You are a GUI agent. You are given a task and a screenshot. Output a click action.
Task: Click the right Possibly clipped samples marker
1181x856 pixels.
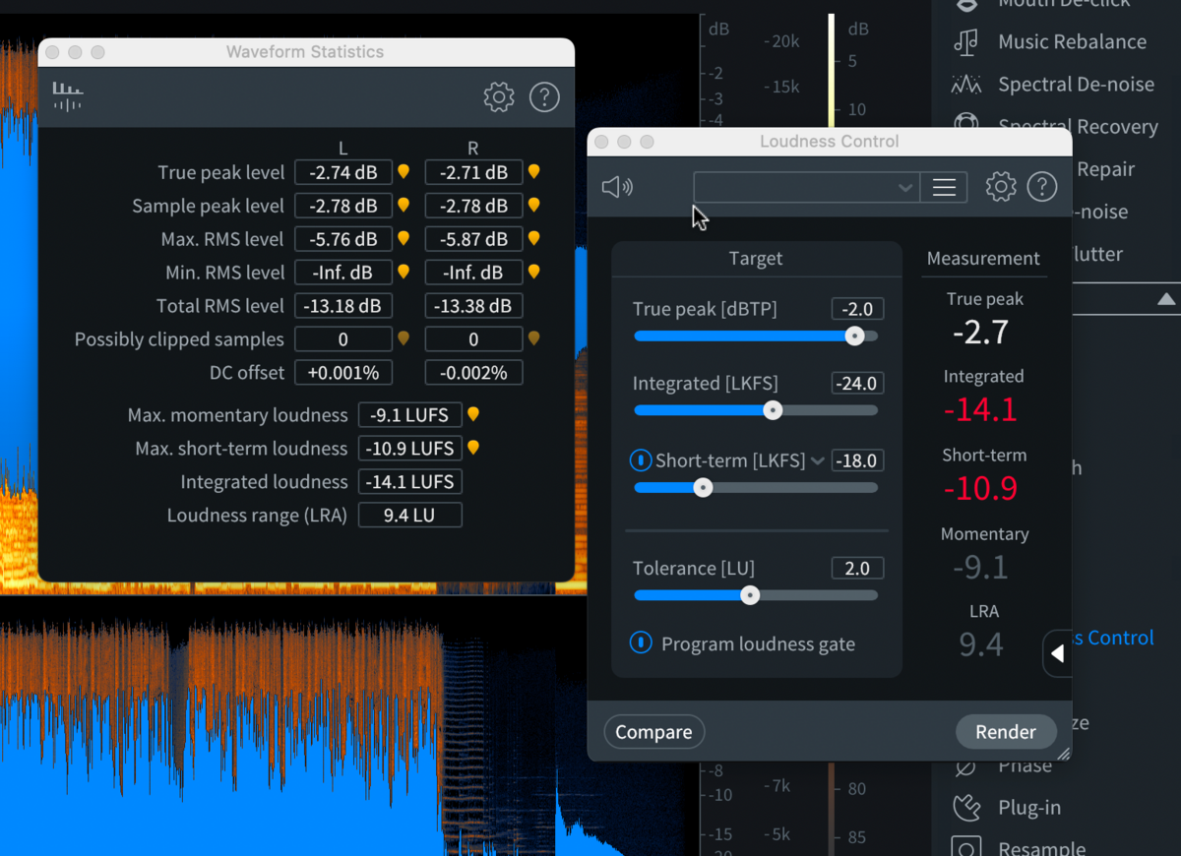pos(533,338)
